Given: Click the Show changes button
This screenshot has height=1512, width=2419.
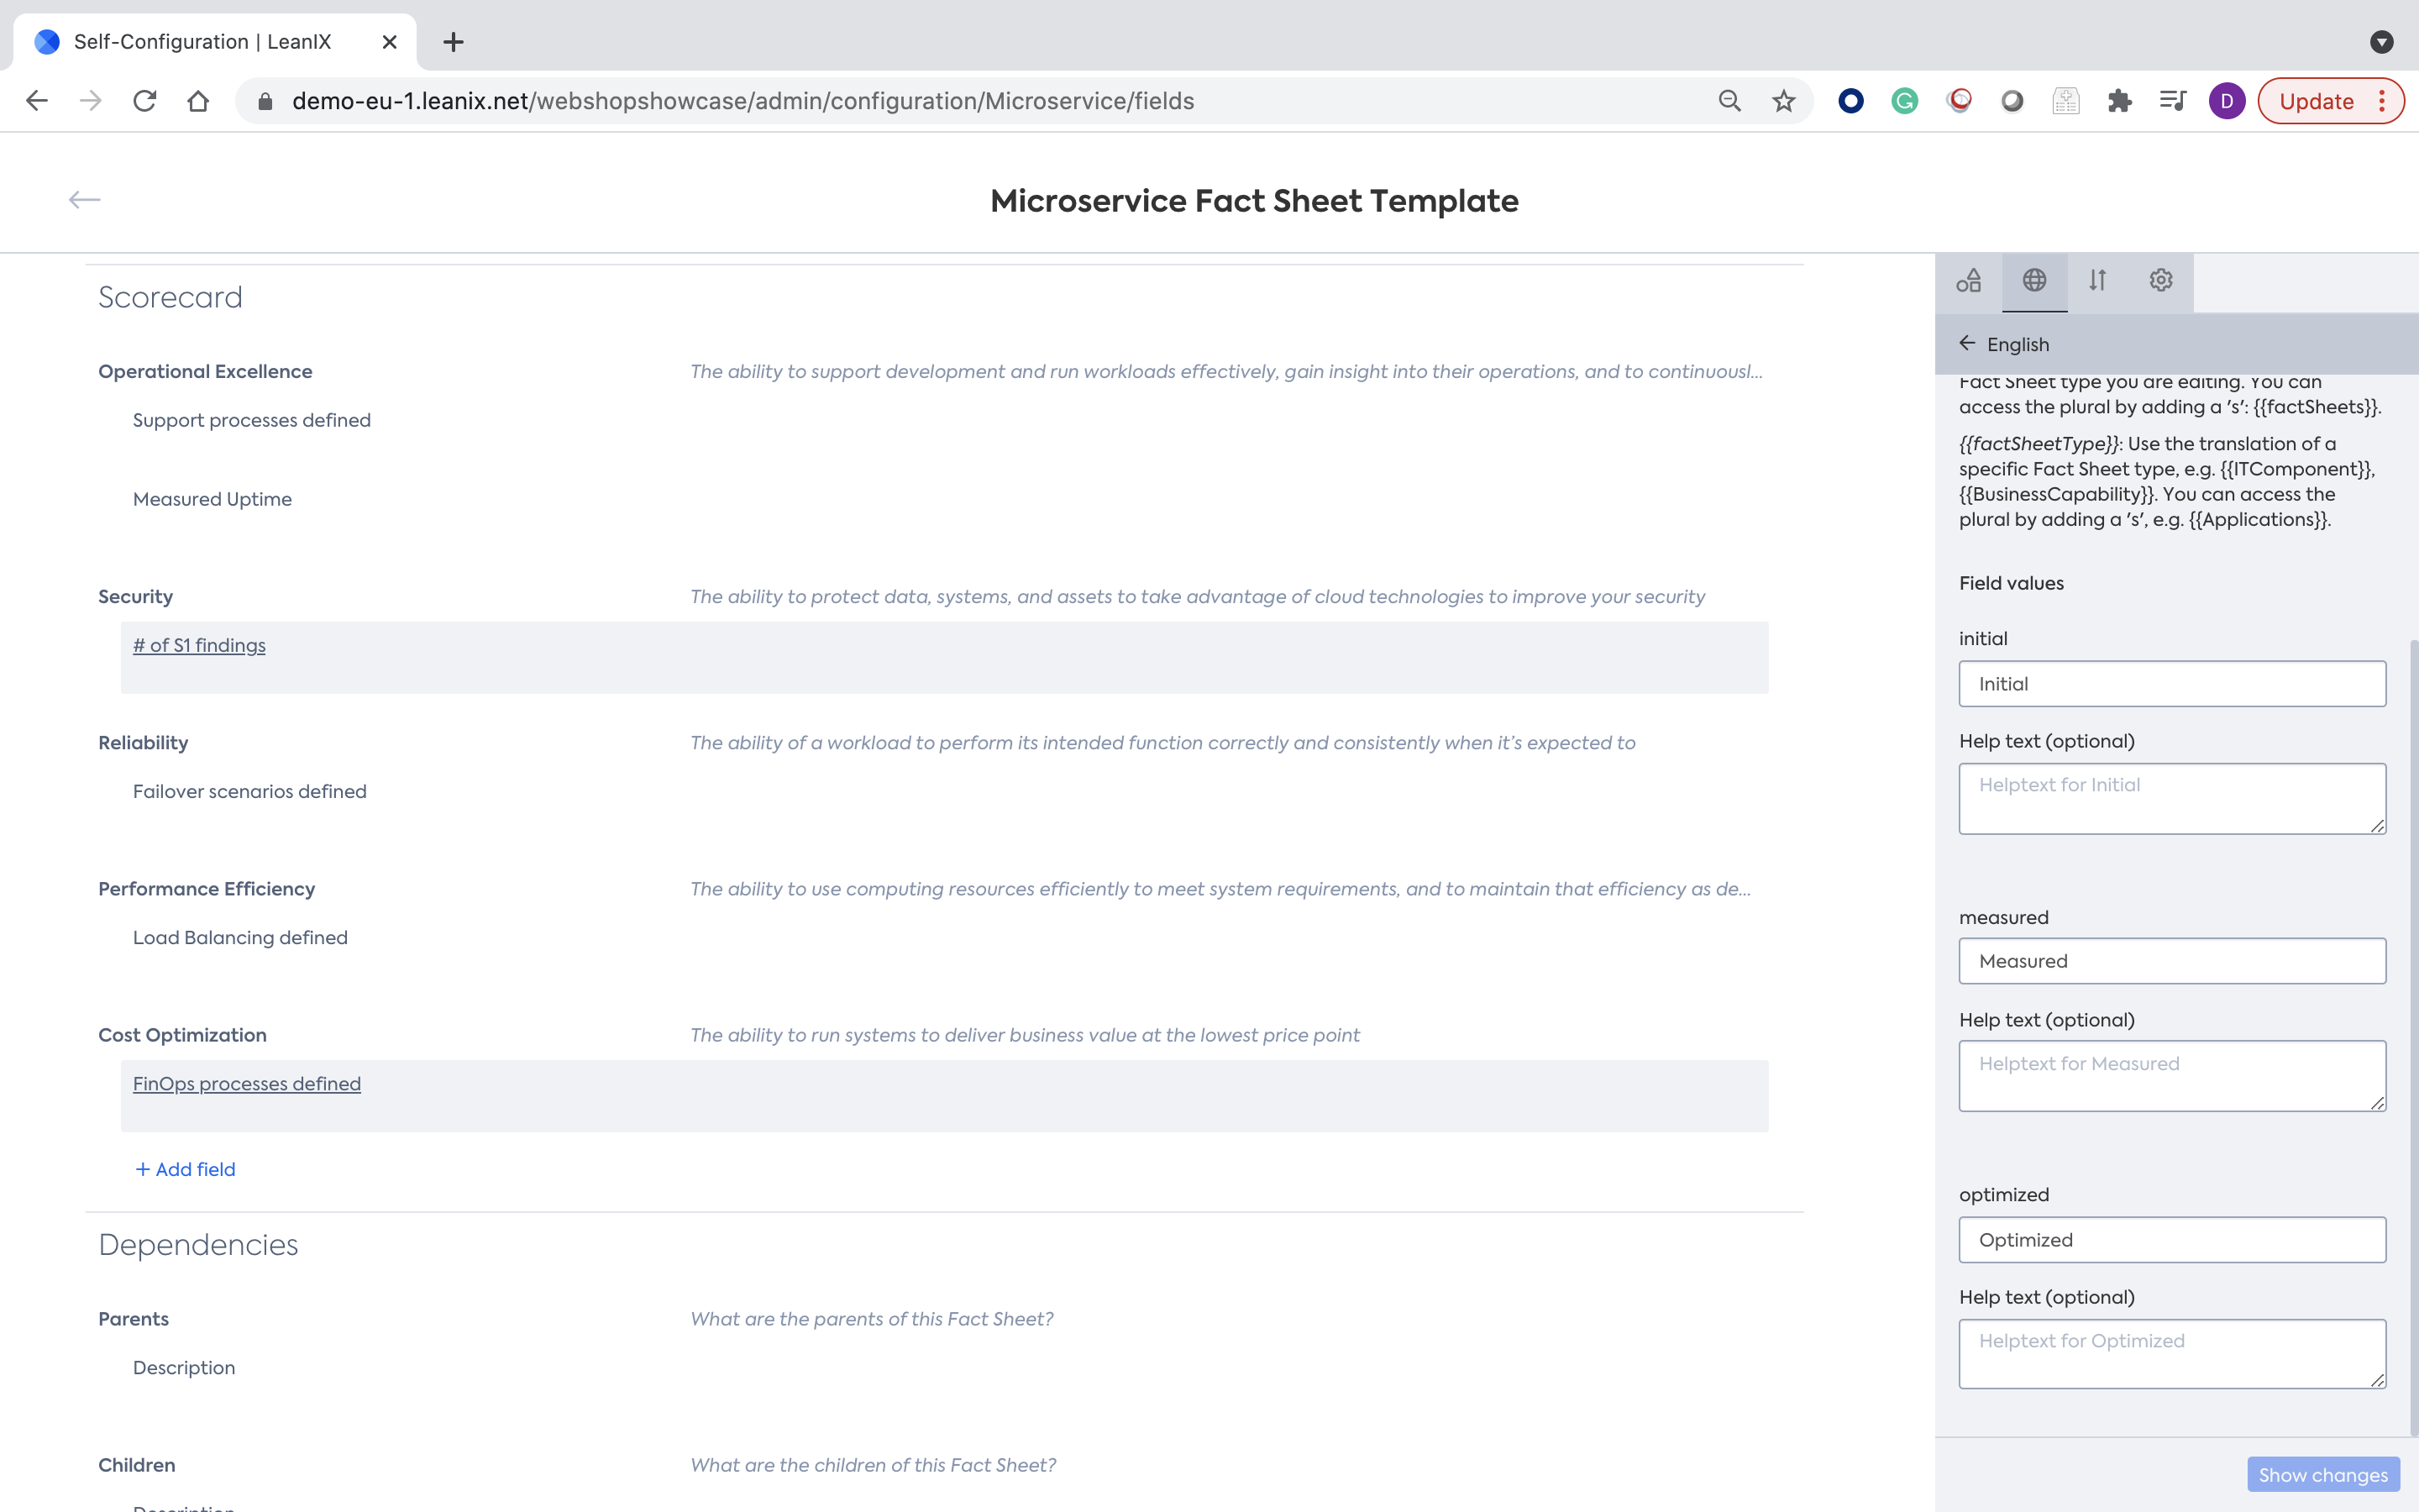Looking at the screenshot, I should pyautogui.click(x=2322, y=1474).
